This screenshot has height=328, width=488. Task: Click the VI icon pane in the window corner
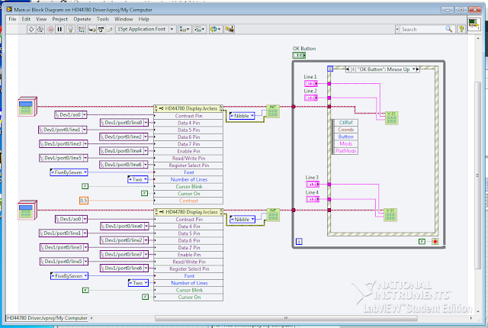[474, 24]
